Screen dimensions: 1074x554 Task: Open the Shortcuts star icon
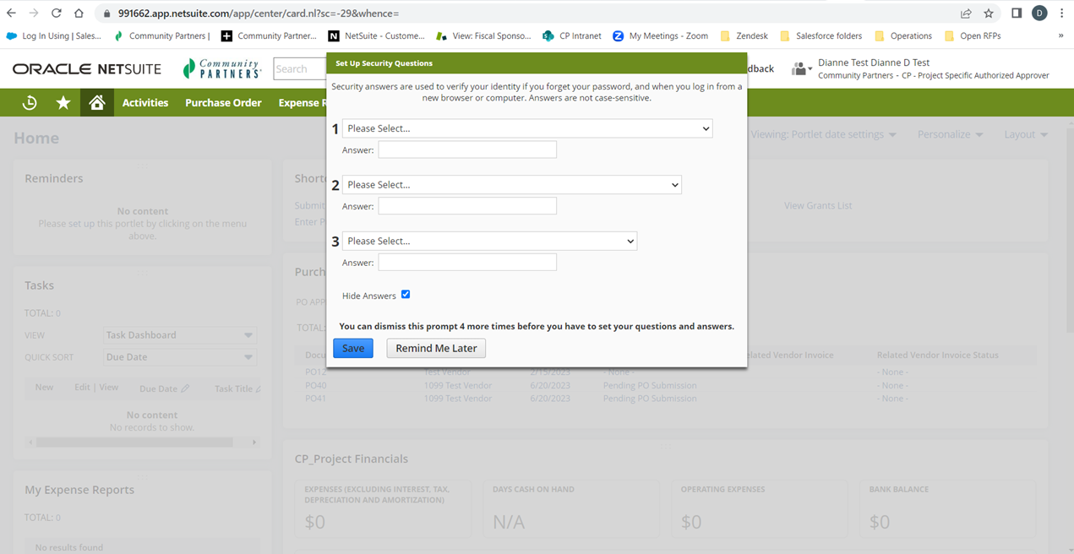click(x=63, y=102)
